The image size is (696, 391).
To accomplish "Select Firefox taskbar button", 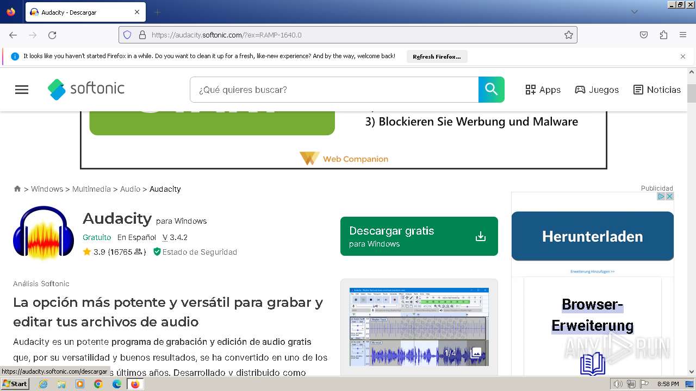I will pos(135,384).
